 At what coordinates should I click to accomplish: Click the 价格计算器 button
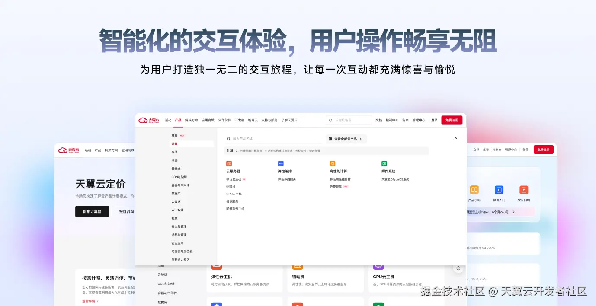92,211
